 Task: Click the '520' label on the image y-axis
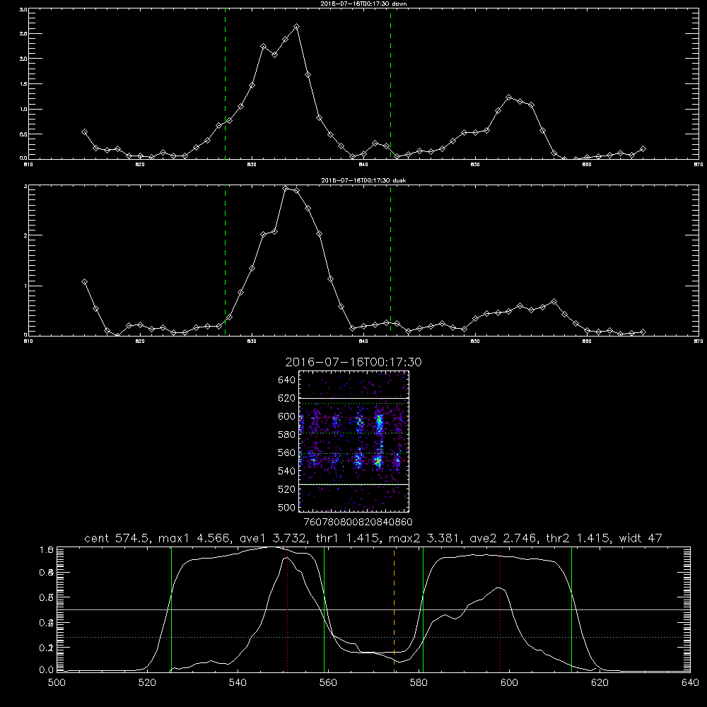pyautogui.click(x=287, y=489)
